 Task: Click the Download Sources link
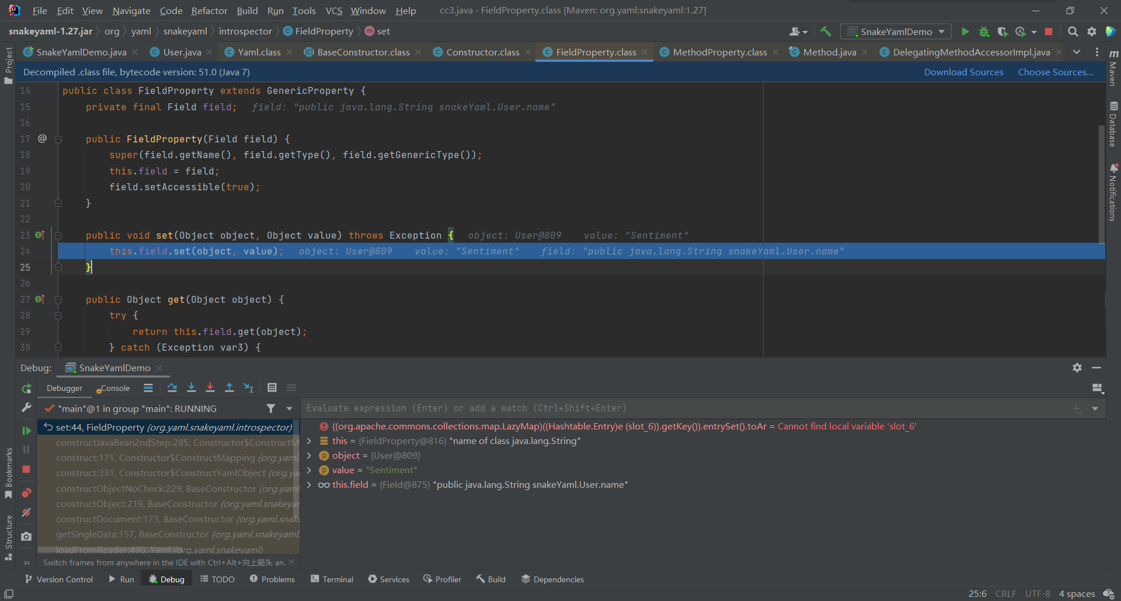[x=963, y=72]
